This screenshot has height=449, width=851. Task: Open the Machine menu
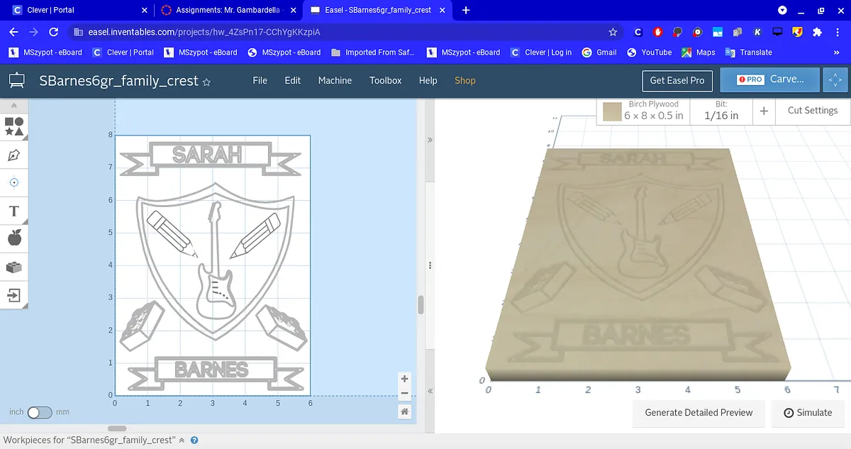point(335,80)
